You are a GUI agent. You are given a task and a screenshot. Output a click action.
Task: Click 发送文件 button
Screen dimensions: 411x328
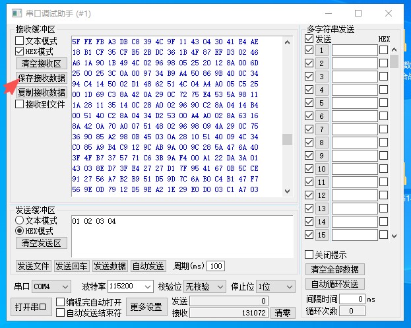click(33, 266)
